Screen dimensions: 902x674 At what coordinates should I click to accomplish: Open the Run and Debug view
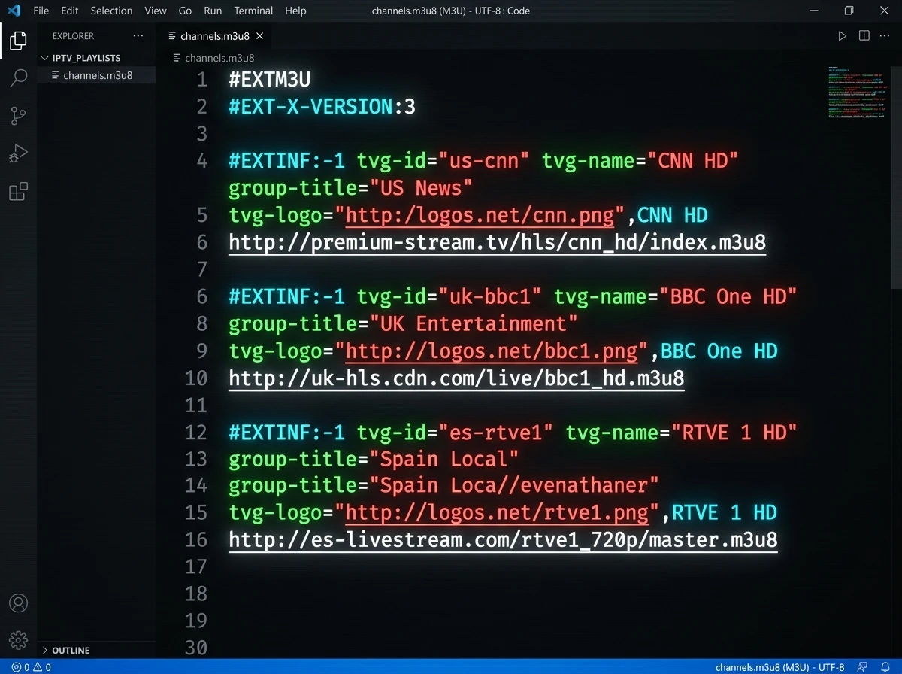pyautogui.click(x=18, y=153)
